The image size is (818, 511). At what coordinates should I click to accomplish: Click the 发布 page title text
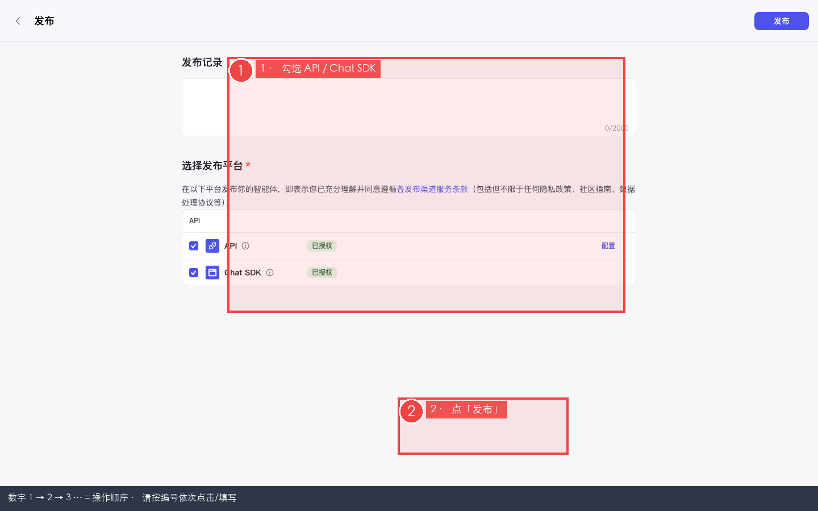tap(44, 21)
